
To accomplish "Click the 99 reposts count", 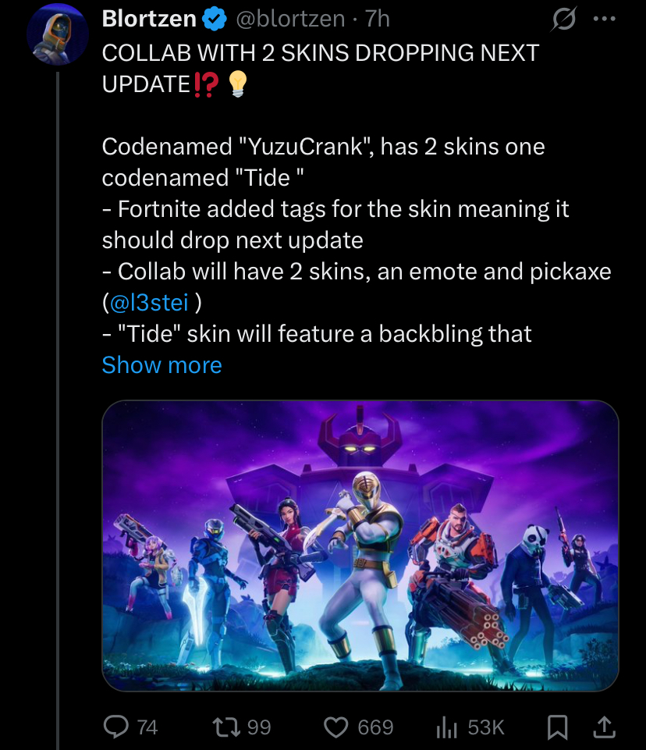I will click(259, 727).
